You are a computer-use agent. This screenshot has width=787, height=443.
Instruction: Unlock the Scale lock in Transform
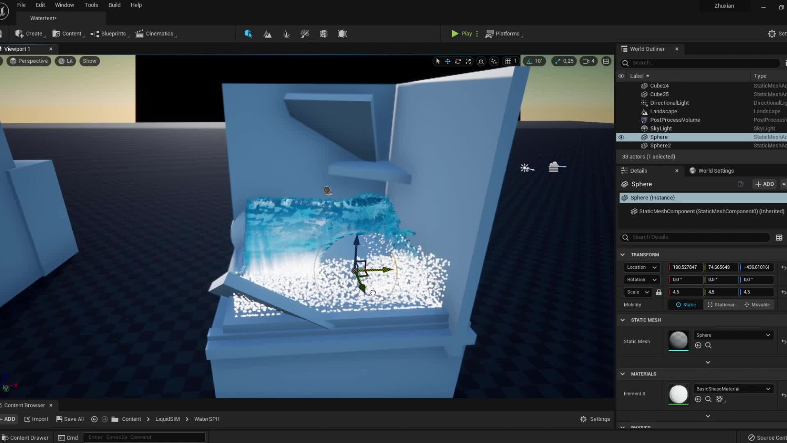pos(659,292)
